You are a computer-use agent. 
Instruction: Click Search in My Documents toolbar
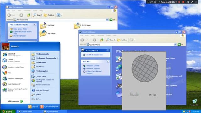click(37, 15)
